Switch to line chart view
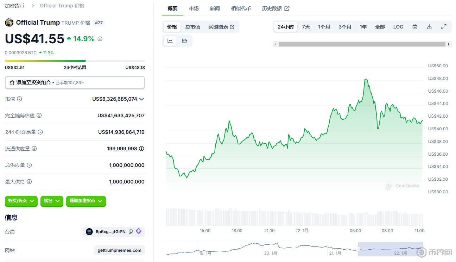The image size is (456, 262). pyautogui.click(x=170, y=41)
